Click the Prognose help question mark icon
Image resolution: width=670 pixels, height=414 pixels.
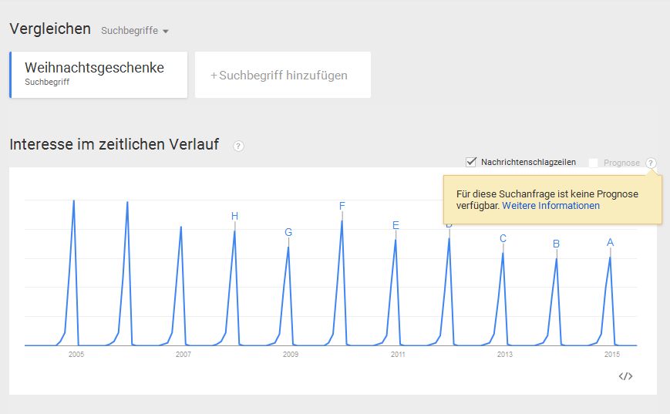coord(651,163)
